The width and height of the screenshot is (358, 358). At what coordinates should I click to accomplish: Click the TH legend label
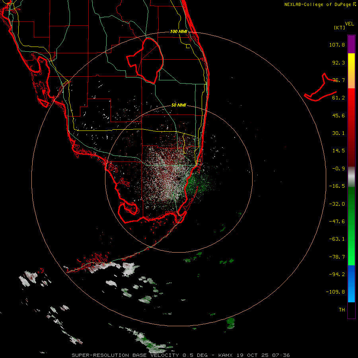(342, 310)
